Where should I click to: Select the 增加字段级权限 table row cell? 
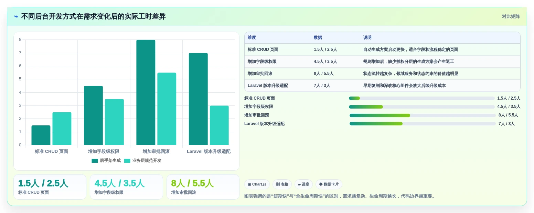point(262,61)
